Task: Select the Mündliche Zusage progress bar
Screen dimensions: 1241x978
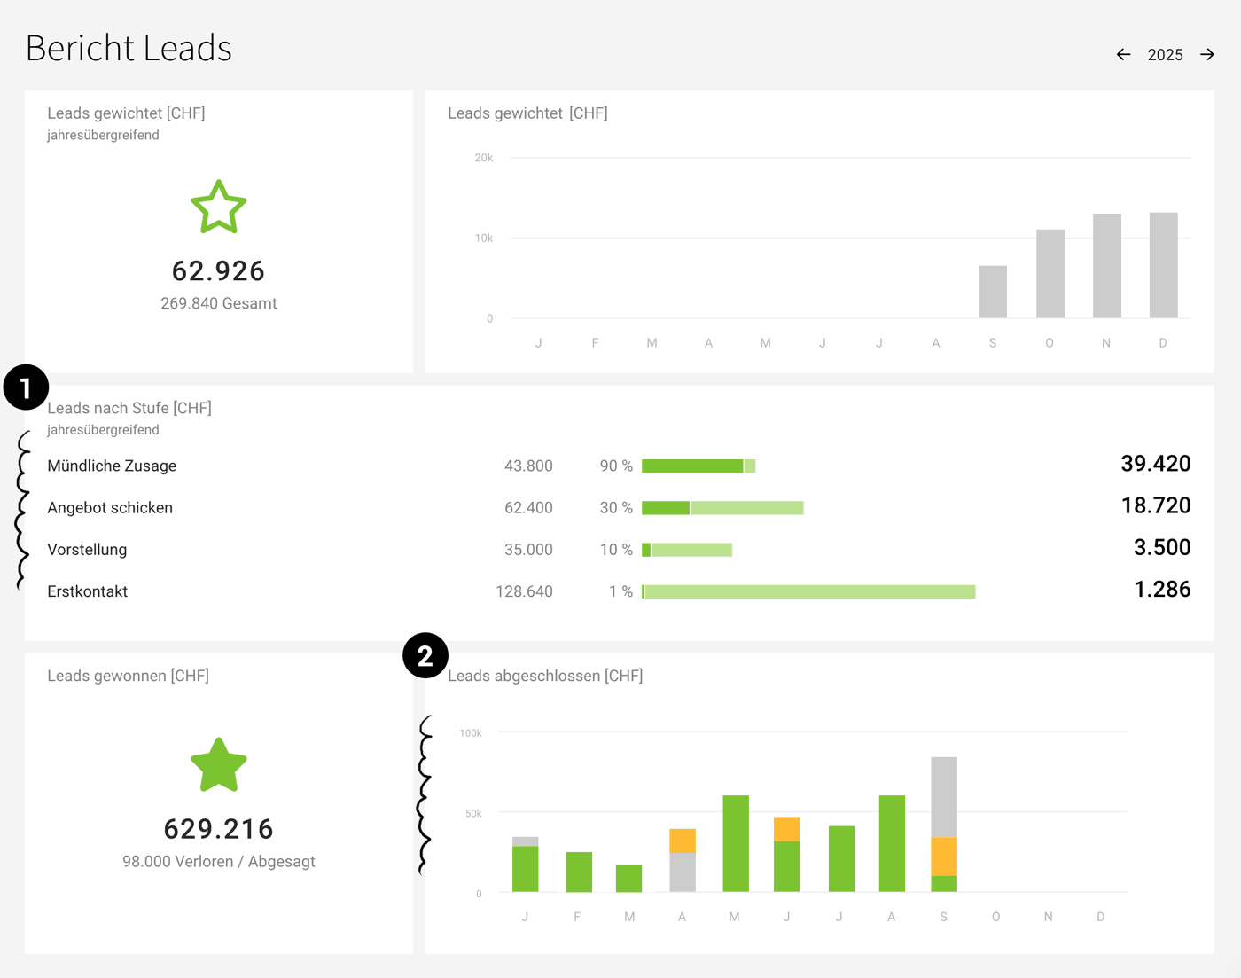Action: click(699, 465)
